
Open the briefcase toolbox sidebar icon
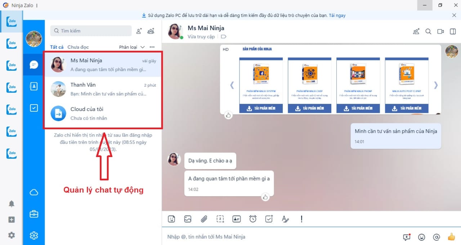34,214
